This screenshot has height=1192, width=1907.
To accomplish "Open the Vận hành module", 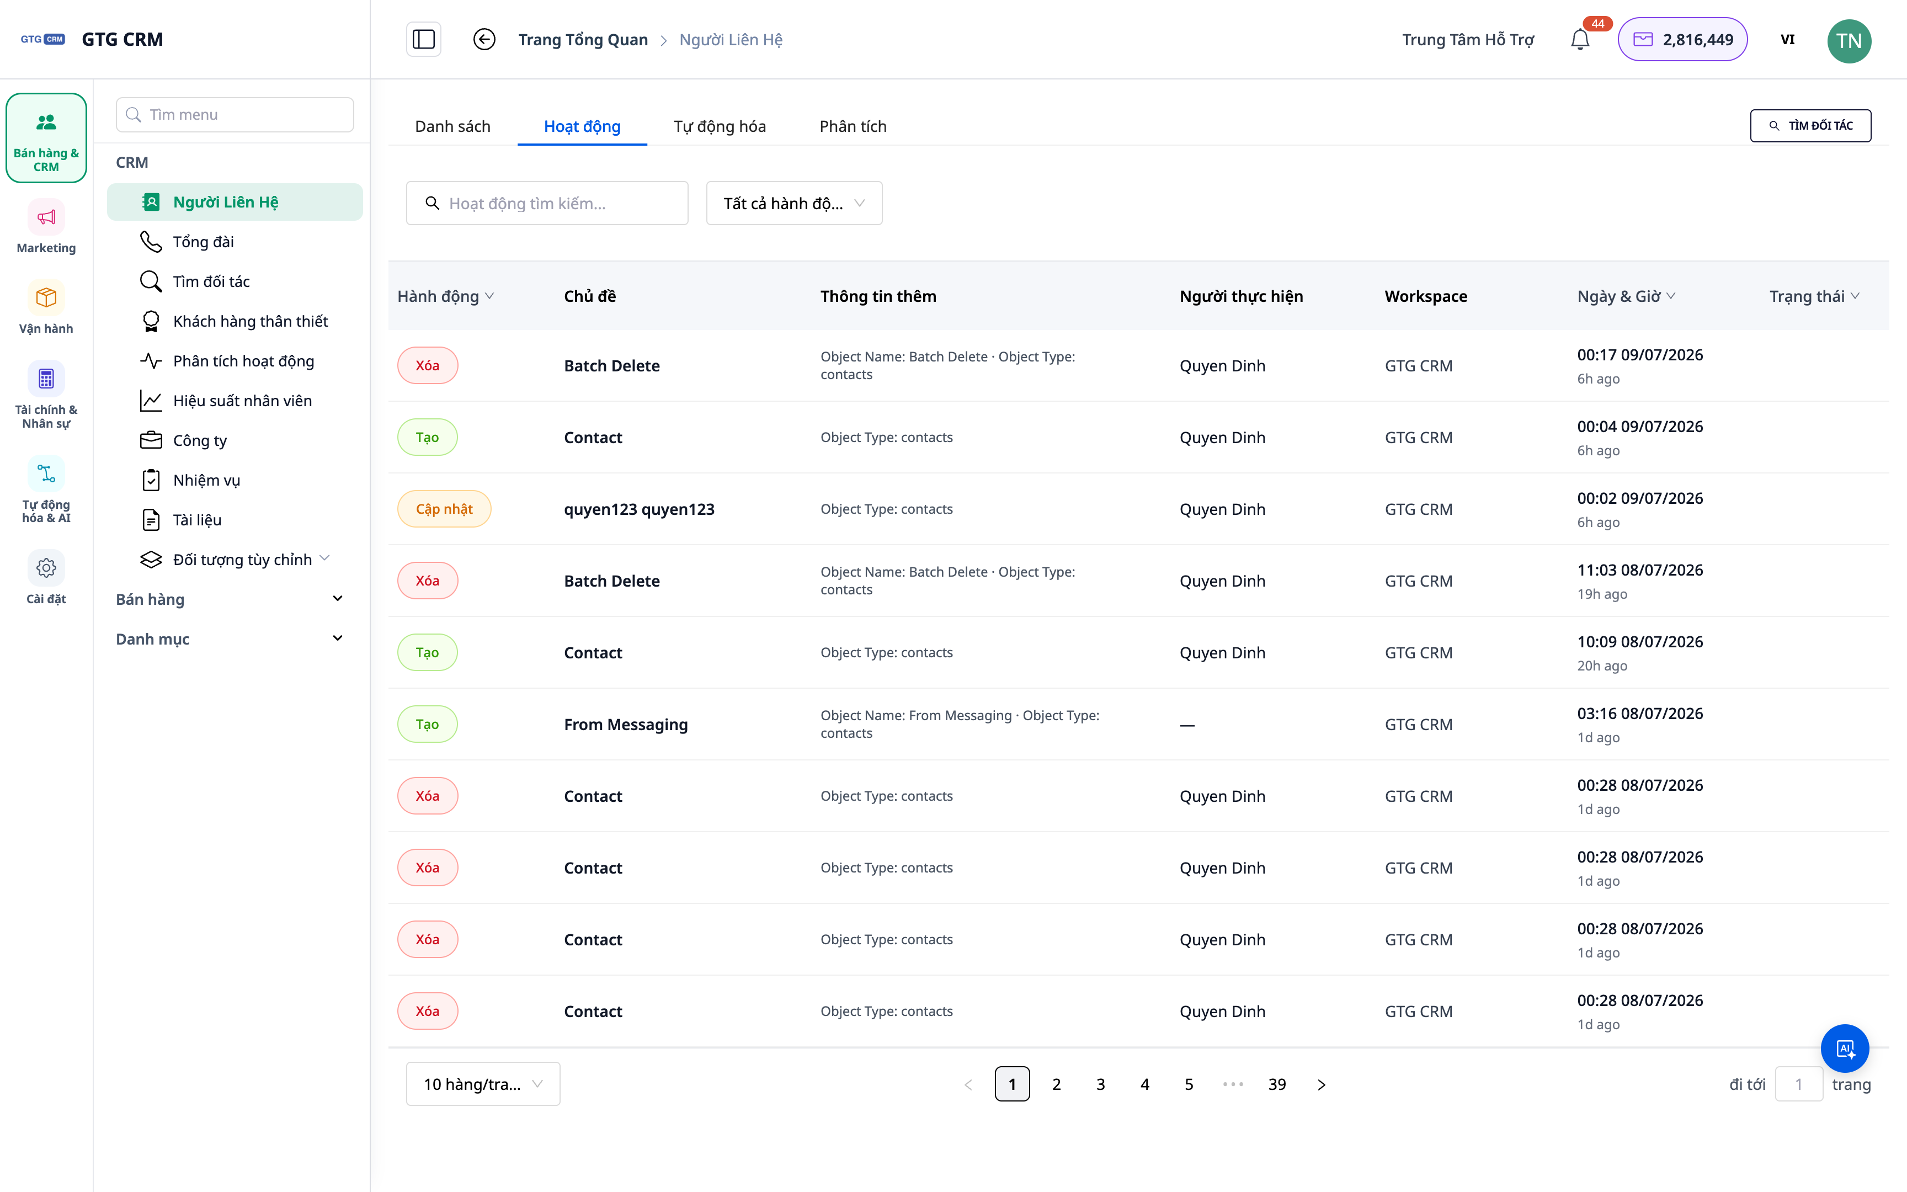I will pos(46,308).
